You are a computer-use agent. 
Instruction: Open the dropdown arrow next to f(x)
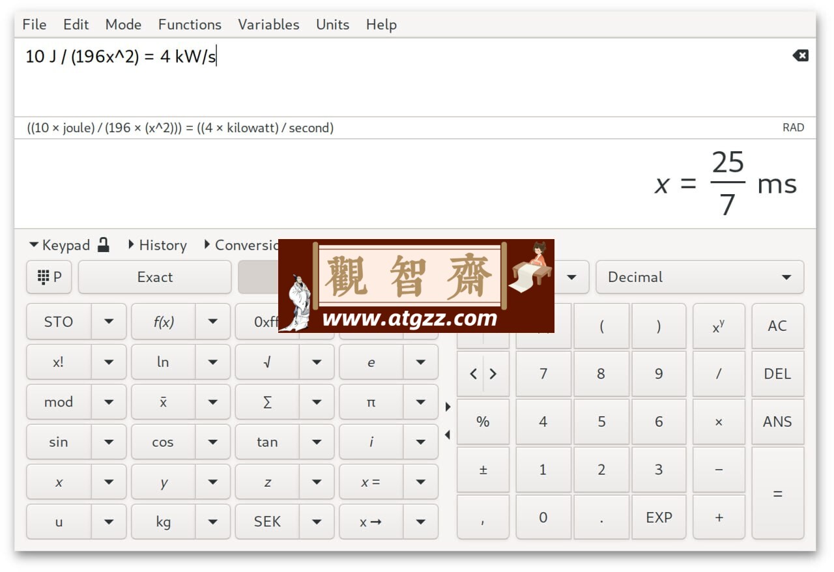coord(213,322)
